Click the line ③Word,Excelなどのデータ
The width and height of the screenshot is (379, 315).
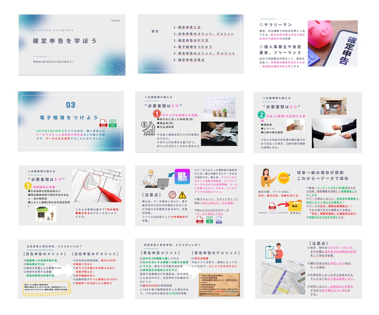[x=212, y=210]
